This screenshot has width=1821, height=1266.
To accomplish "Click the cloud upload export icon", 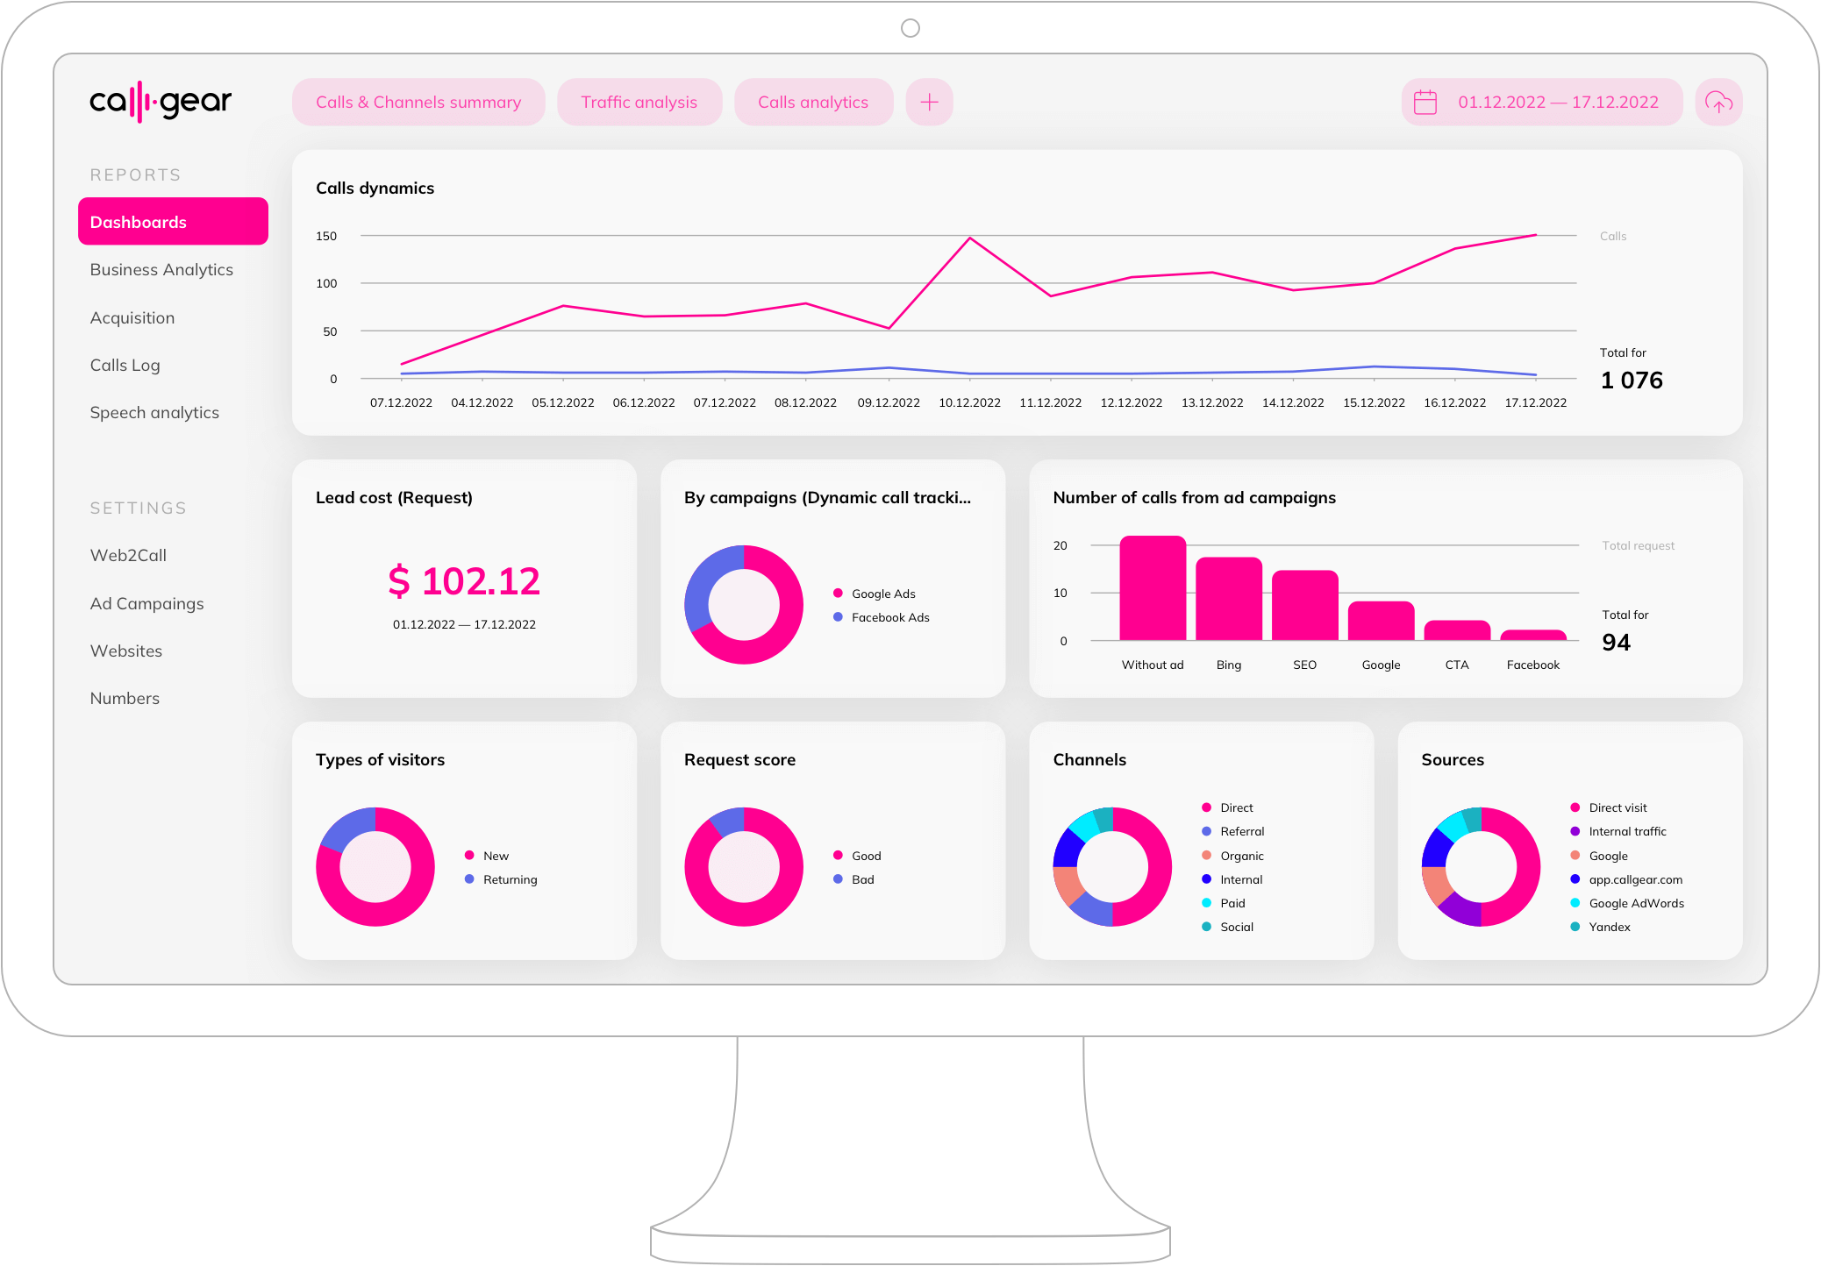I will pos(1718,103).
